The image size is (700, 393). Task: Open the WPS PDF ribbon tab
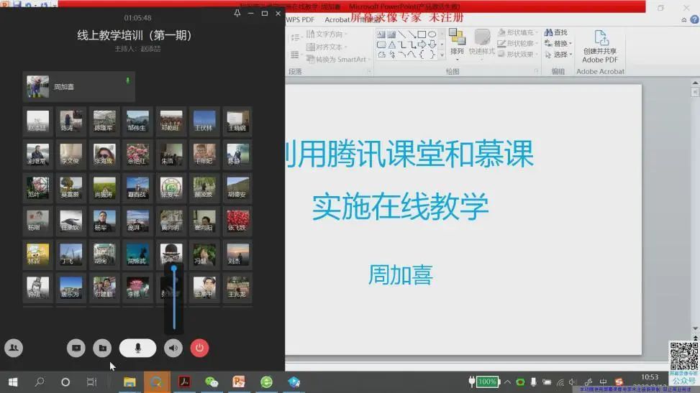pos(300,19)
